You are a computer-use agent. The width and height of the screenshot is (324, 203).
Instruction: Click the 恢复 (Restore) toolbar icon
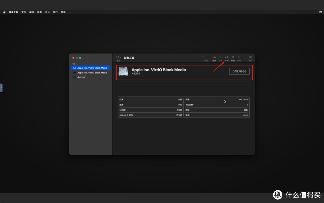(x=233, y=57)
